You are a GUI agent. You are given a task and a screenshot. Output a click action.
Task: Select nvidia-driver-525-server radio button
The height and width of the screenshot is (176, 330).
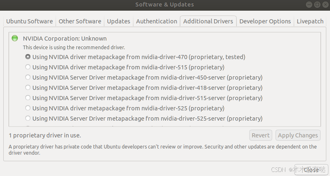[x=28, y=118]
